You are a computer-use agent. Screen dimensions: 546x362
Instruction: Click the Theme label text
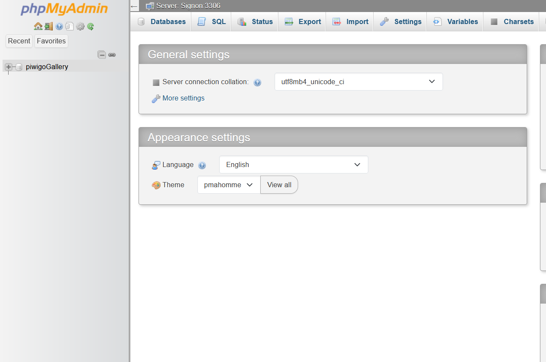[173, 185]
